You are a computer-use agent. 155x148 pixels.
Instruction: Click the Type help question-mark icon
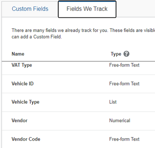(126, 54)
